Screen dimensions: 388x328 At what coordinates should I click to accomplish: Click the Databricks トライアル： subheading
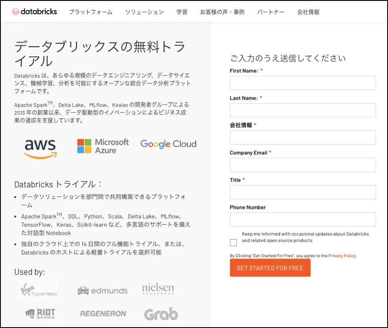pos(58,184)
